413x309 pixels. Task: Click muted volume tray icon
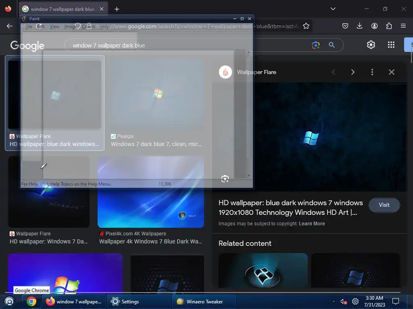coord(344,302)
